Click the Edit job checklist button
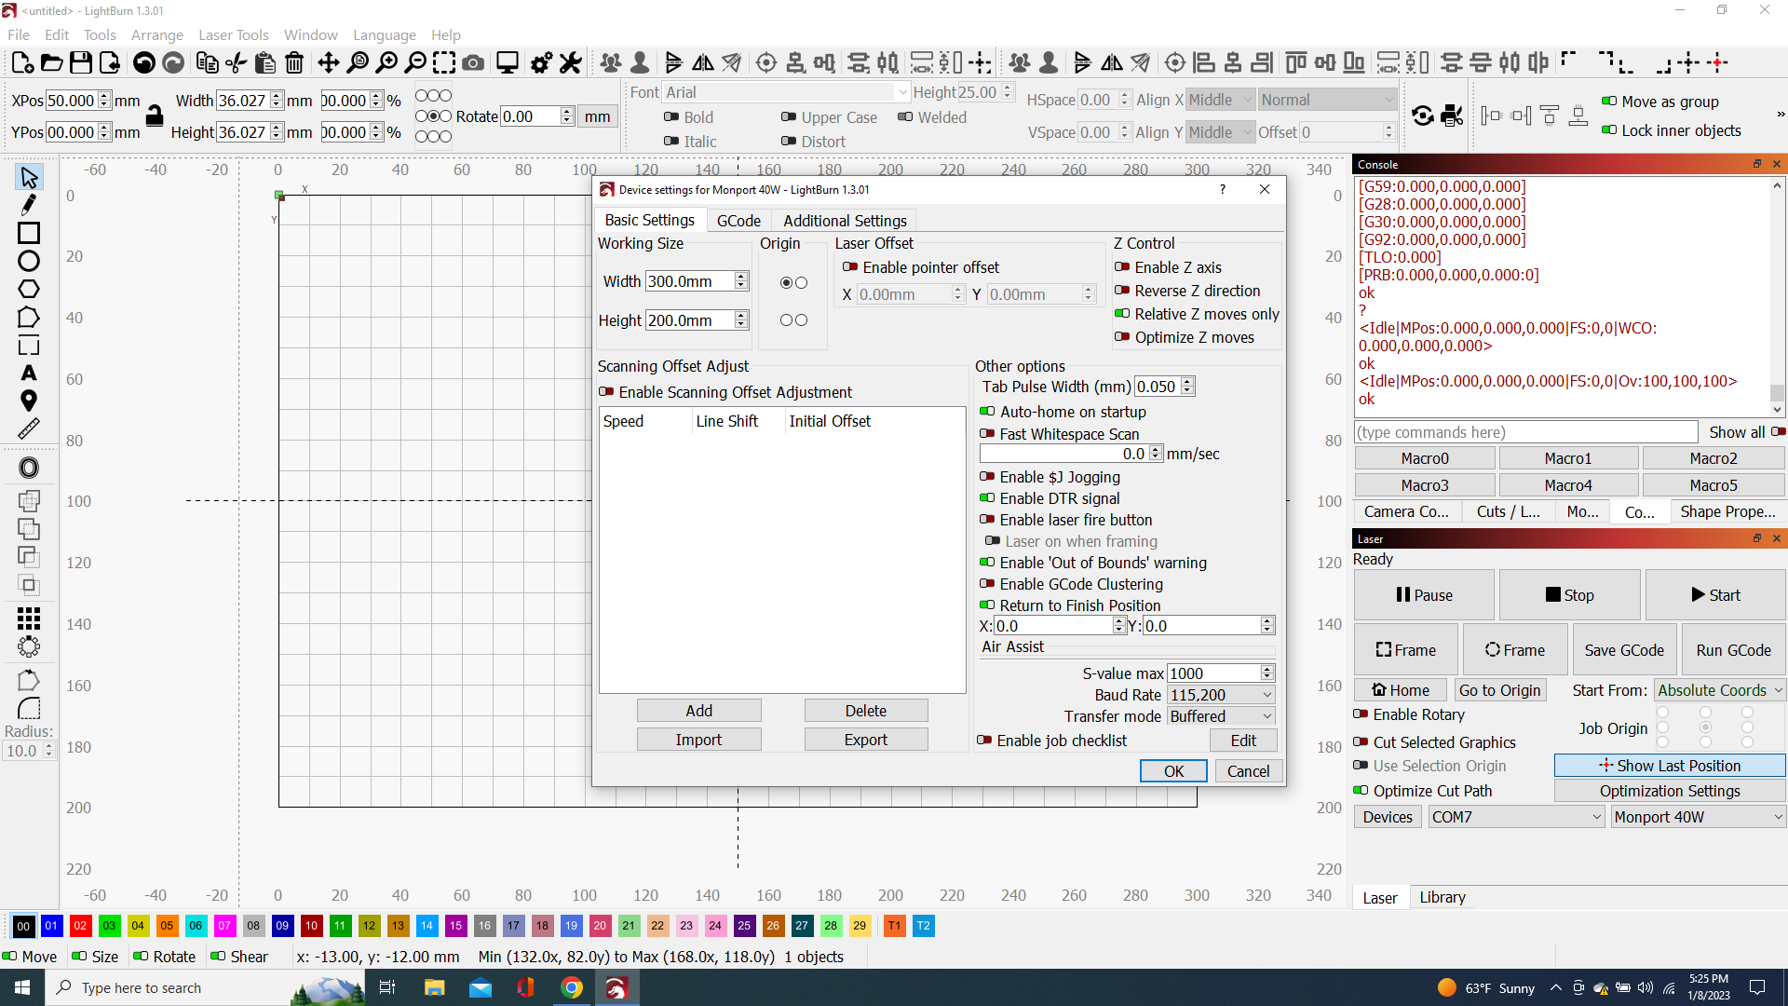 pos(1243,741)
